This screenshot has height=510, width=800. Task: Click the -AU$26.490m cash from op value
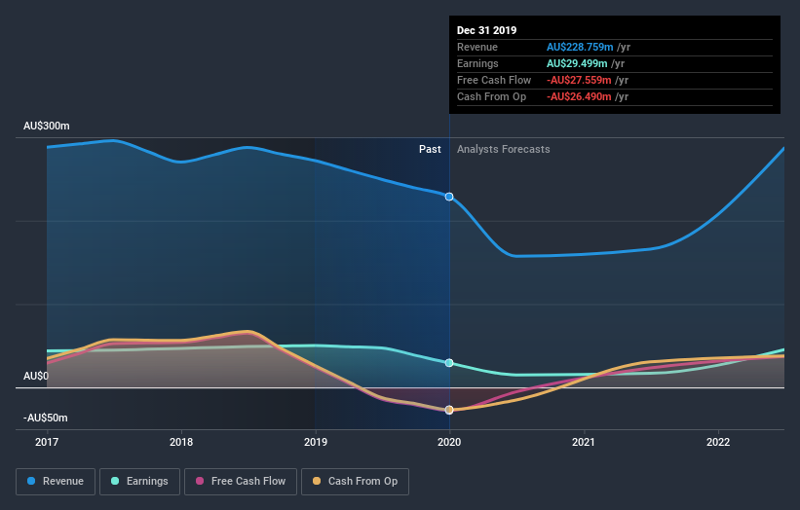point(579,96)
